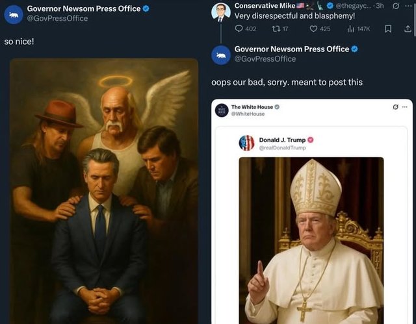
Task: Open the pope image in quoted post
Action: tap(311, 240)
